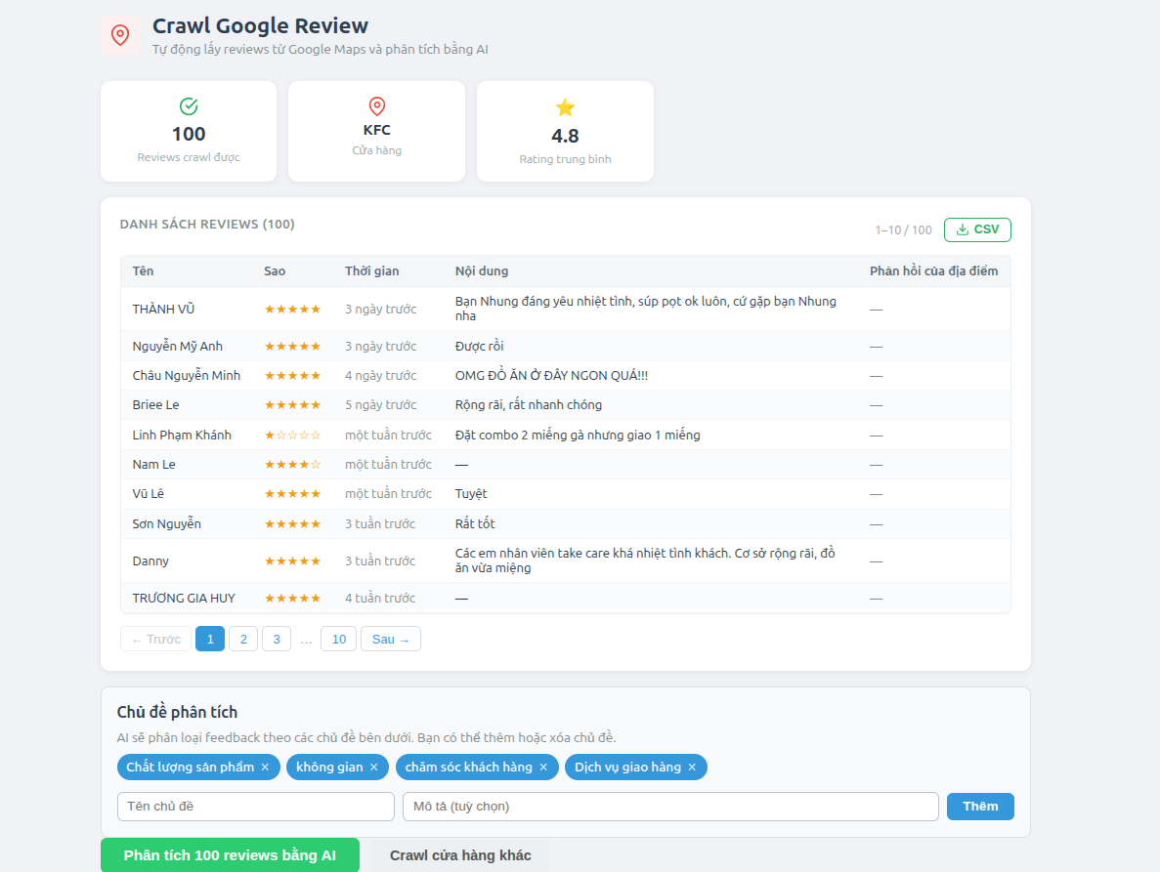
Task: Click the KFC store name card
Action: pyautogui.click(x=376, y=132)
